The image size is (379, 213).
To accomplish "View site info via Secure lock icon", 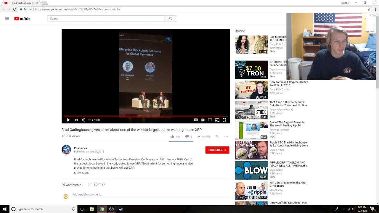I will pyautogui.click(x=26, y=9).
